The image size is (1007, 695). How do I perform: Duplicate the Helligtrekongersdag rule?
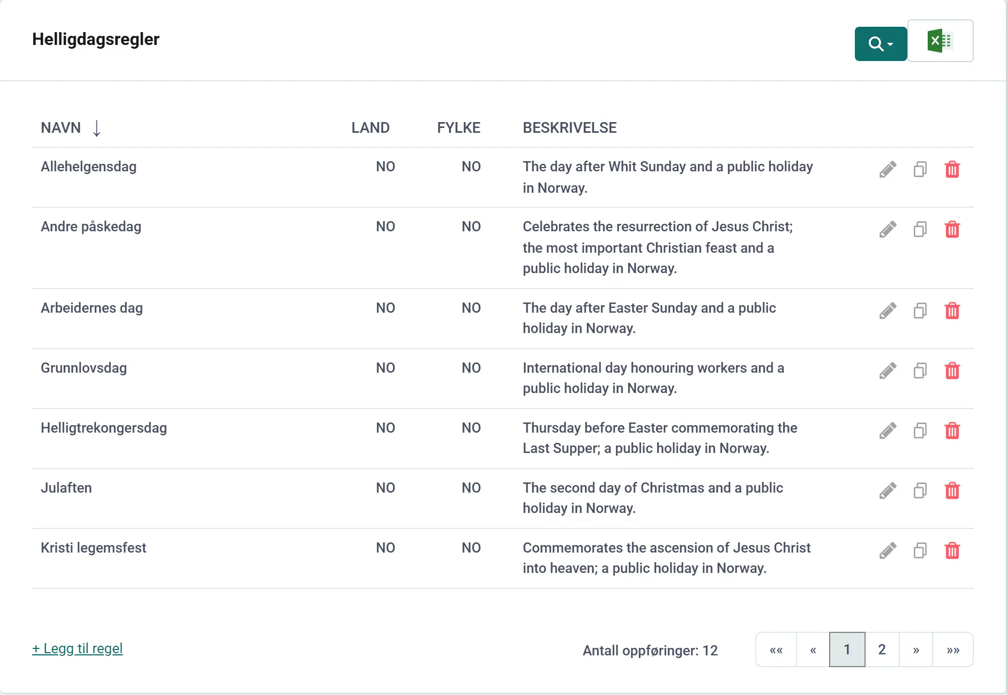[x=920, y=430]
